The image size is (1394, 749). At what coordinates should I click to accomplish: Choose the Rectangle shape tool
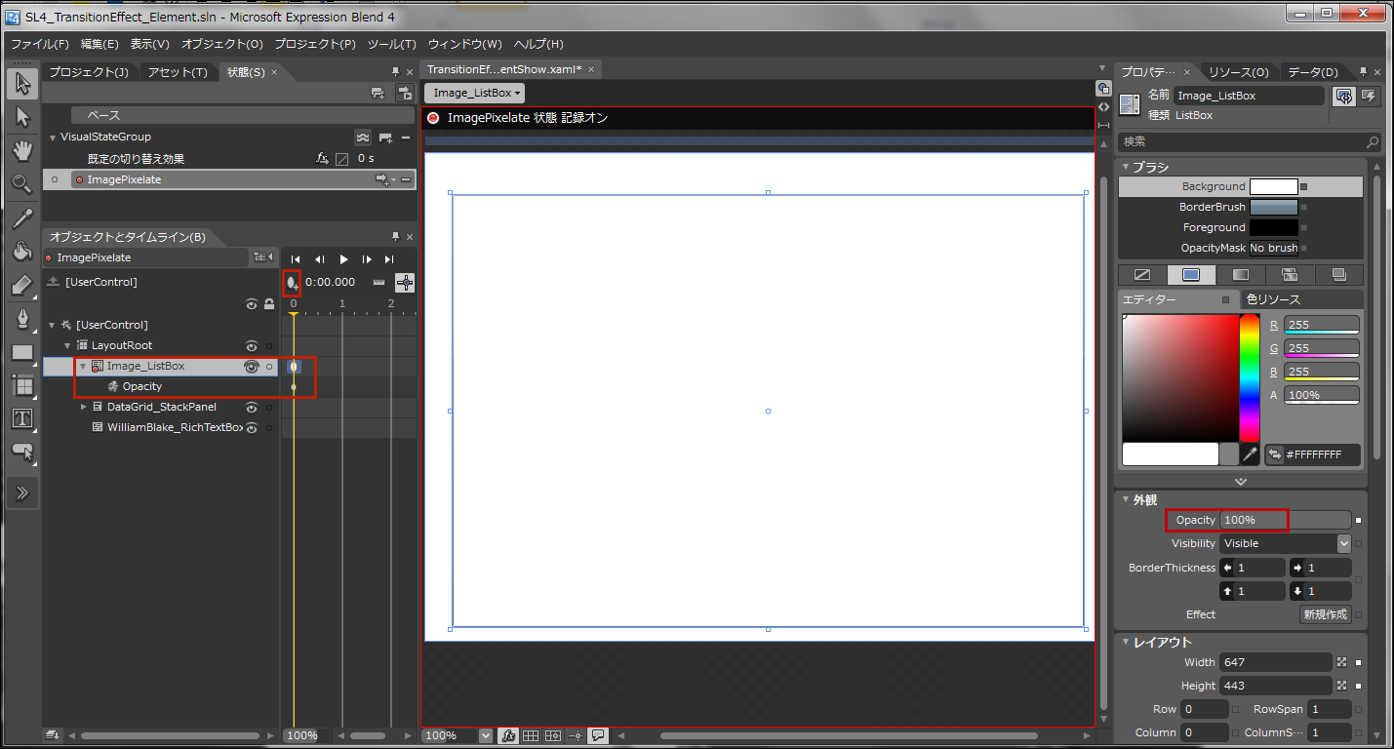click(22, 352)
